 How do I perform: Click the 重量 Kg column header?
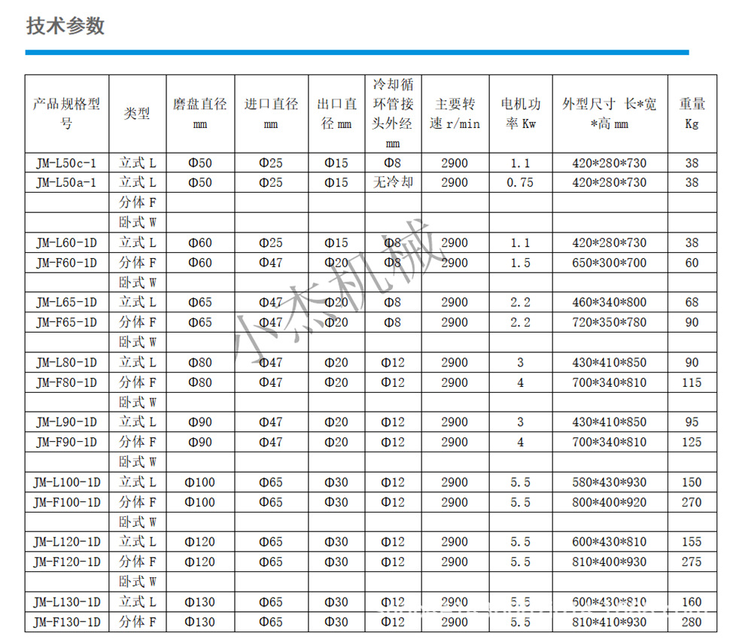(692, 114)
